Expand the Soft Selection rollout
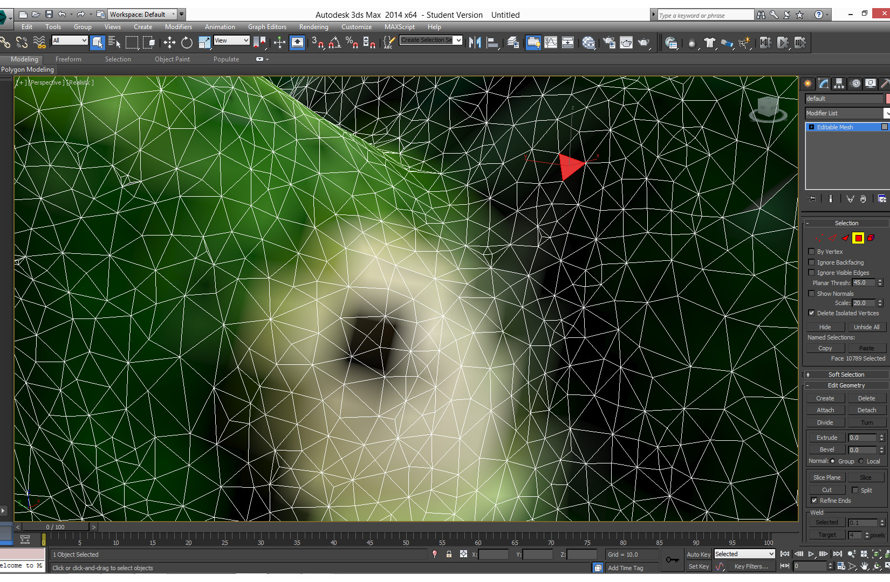Image resolution: width=890 pixels, height=582 pixels. tap(846, 375)
